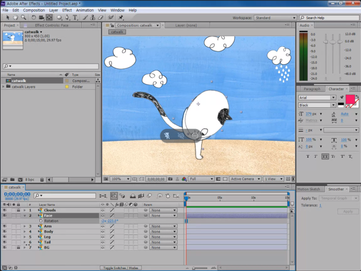361x271 pixels.
Task: Open the Animation menu
Action: coord(85,10)
